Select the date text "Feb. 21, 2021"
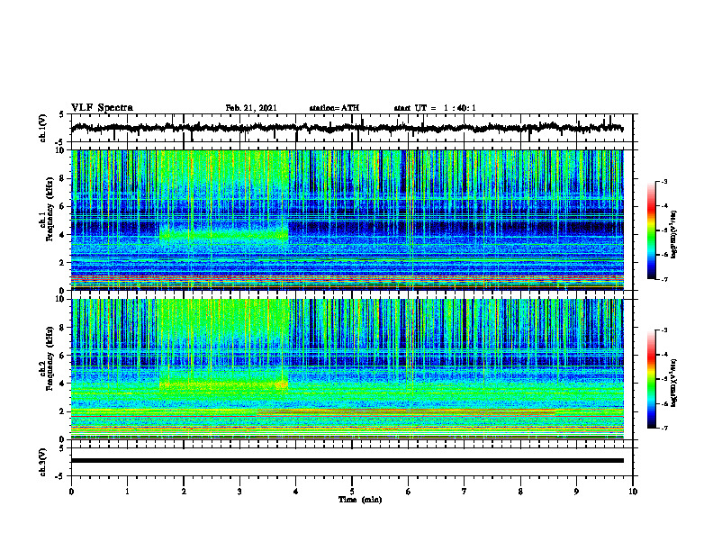 click(251, 108)
